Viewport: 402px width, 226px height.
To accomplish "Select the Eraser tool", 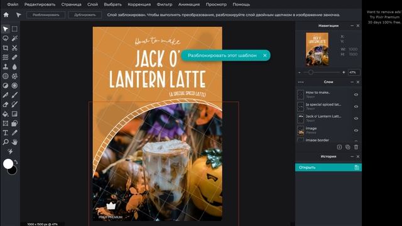I will point(6,104).
